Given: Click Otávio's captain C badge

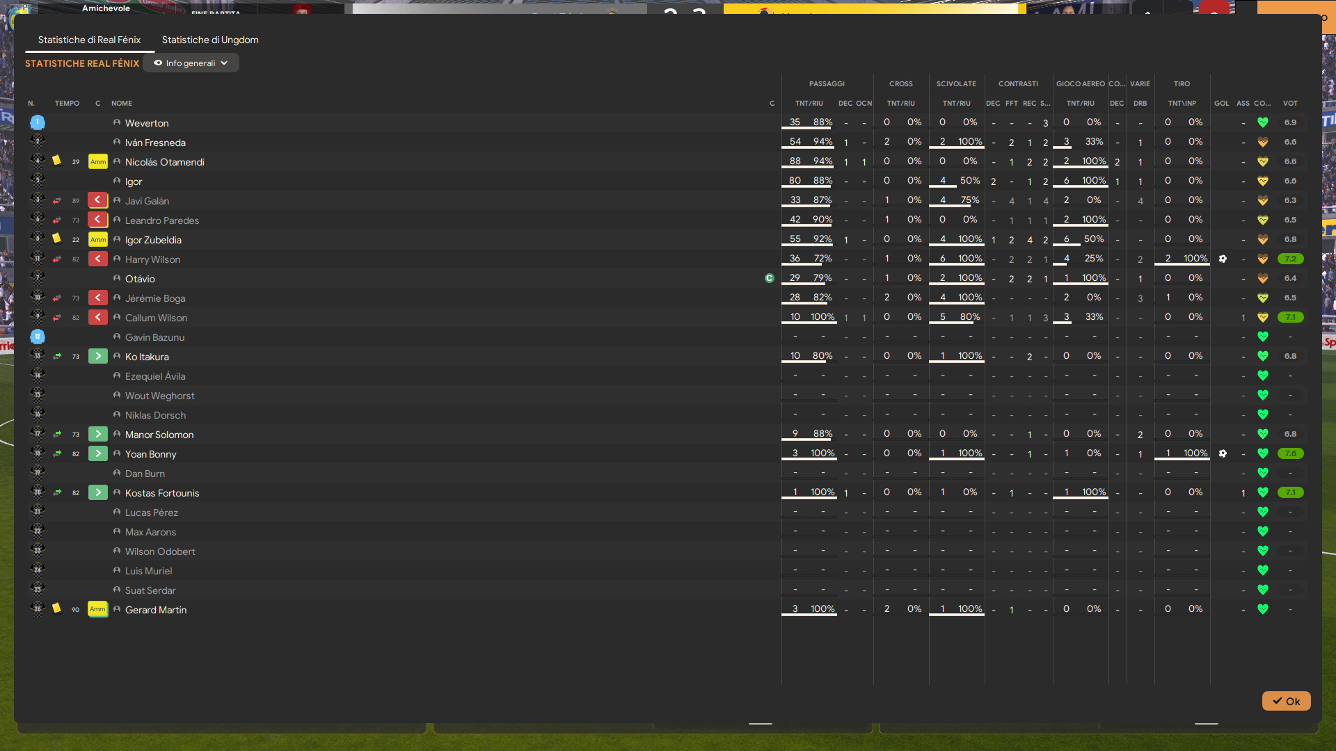Looking at the screenshot, I should pyautogui.click(x=770, y=278).
